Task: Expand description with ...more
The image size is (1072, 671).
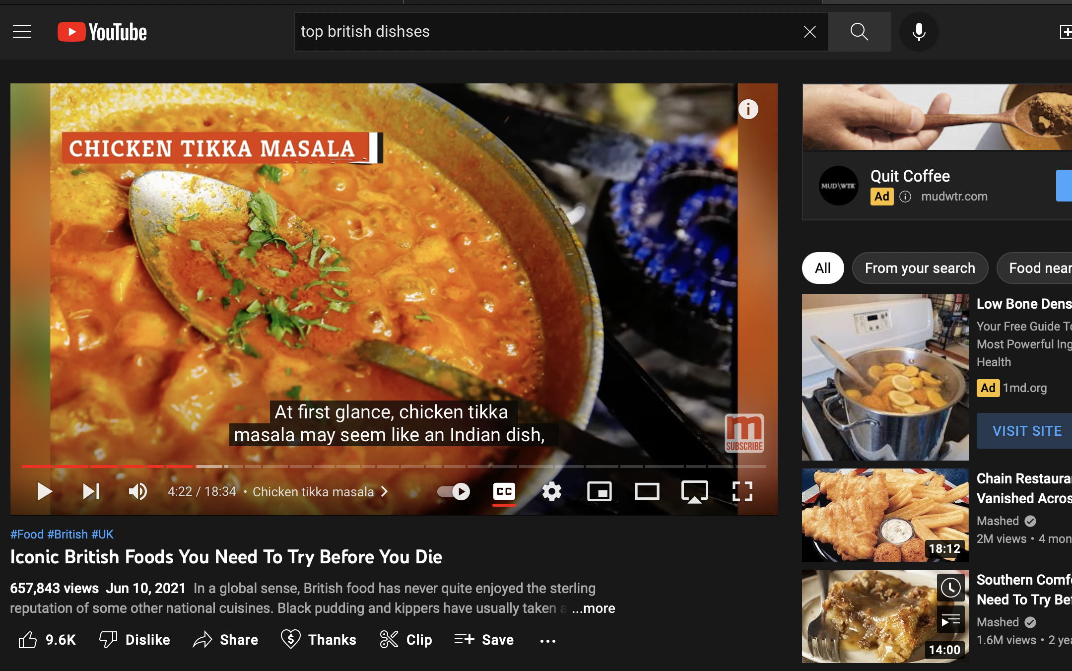Action: point(593,608)
